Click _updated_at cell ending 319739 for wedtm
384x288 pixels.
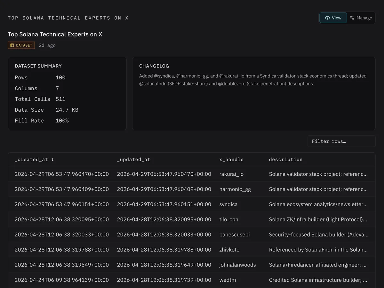[x=164, y=280]
